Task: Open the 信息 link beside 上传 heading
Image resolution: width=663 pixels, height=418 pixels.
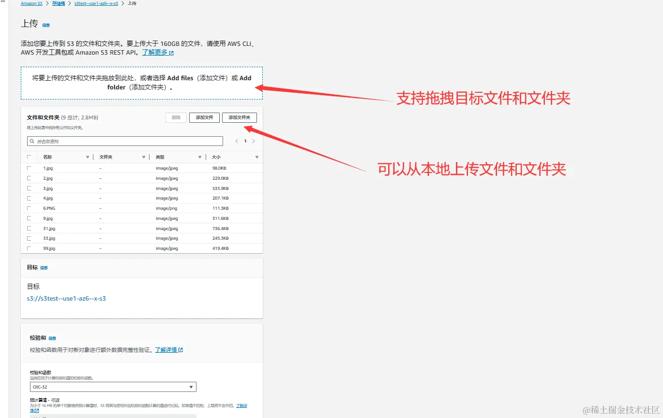Action: (46, 25)
